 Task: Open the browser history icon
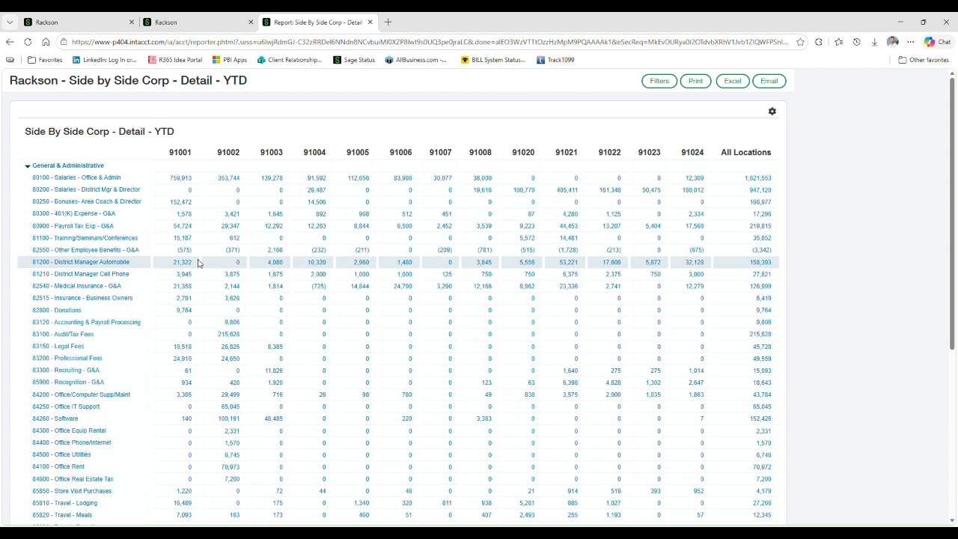856,42
